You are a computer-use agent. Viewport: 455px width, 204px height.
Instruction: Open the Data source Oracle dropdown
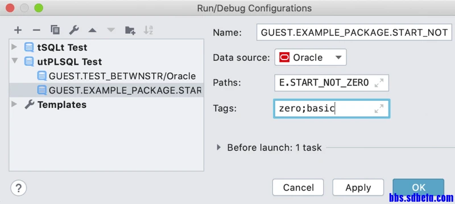tap(311, 57)
